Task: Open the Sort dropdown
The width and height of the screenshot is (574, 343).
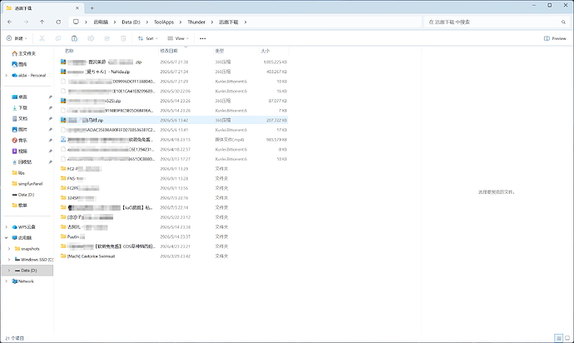Action: tap(148, 38)
